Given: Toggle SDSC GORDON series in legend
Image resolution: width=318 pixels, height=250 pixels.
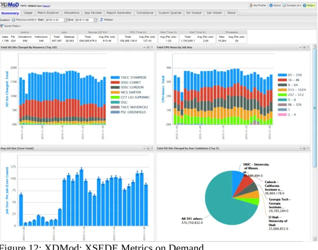Looking at the screenshot, I should tap(127, 87).
